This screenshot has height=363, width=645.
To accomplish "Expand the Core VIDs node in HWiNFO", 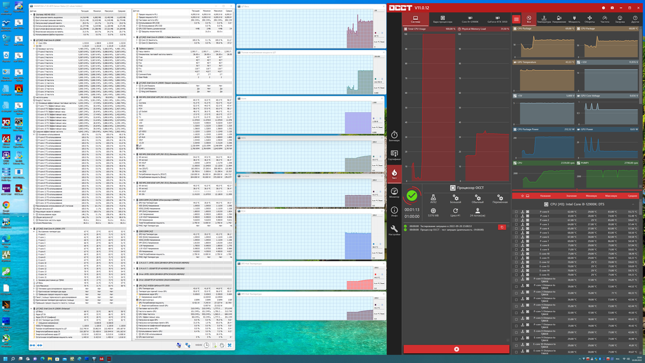I will pos(34,43).
